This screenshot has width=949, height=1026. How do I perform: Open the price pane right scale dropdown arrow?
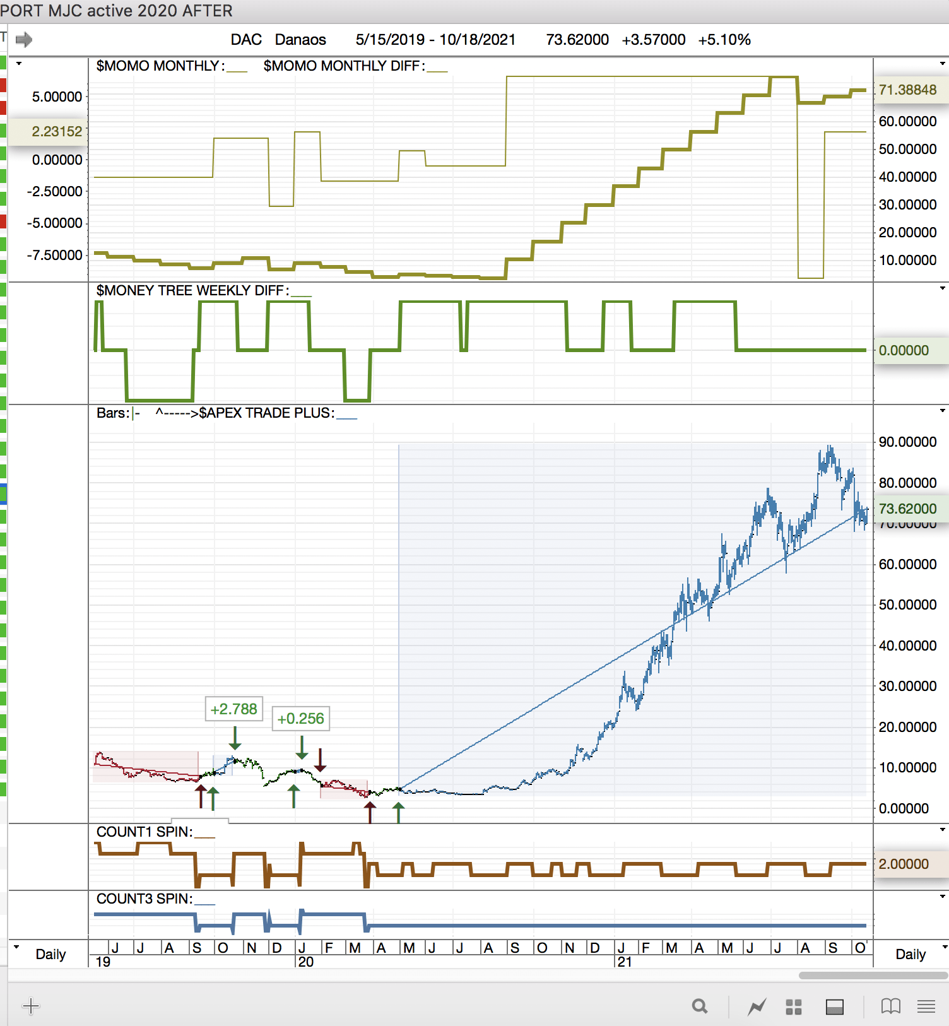point(943,411)
